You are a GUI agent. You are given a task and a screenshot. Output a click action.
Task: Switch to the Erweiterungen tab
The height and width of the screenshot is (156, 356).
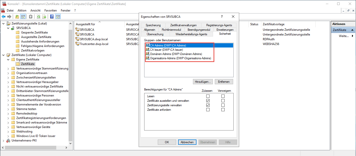(225, 30)
